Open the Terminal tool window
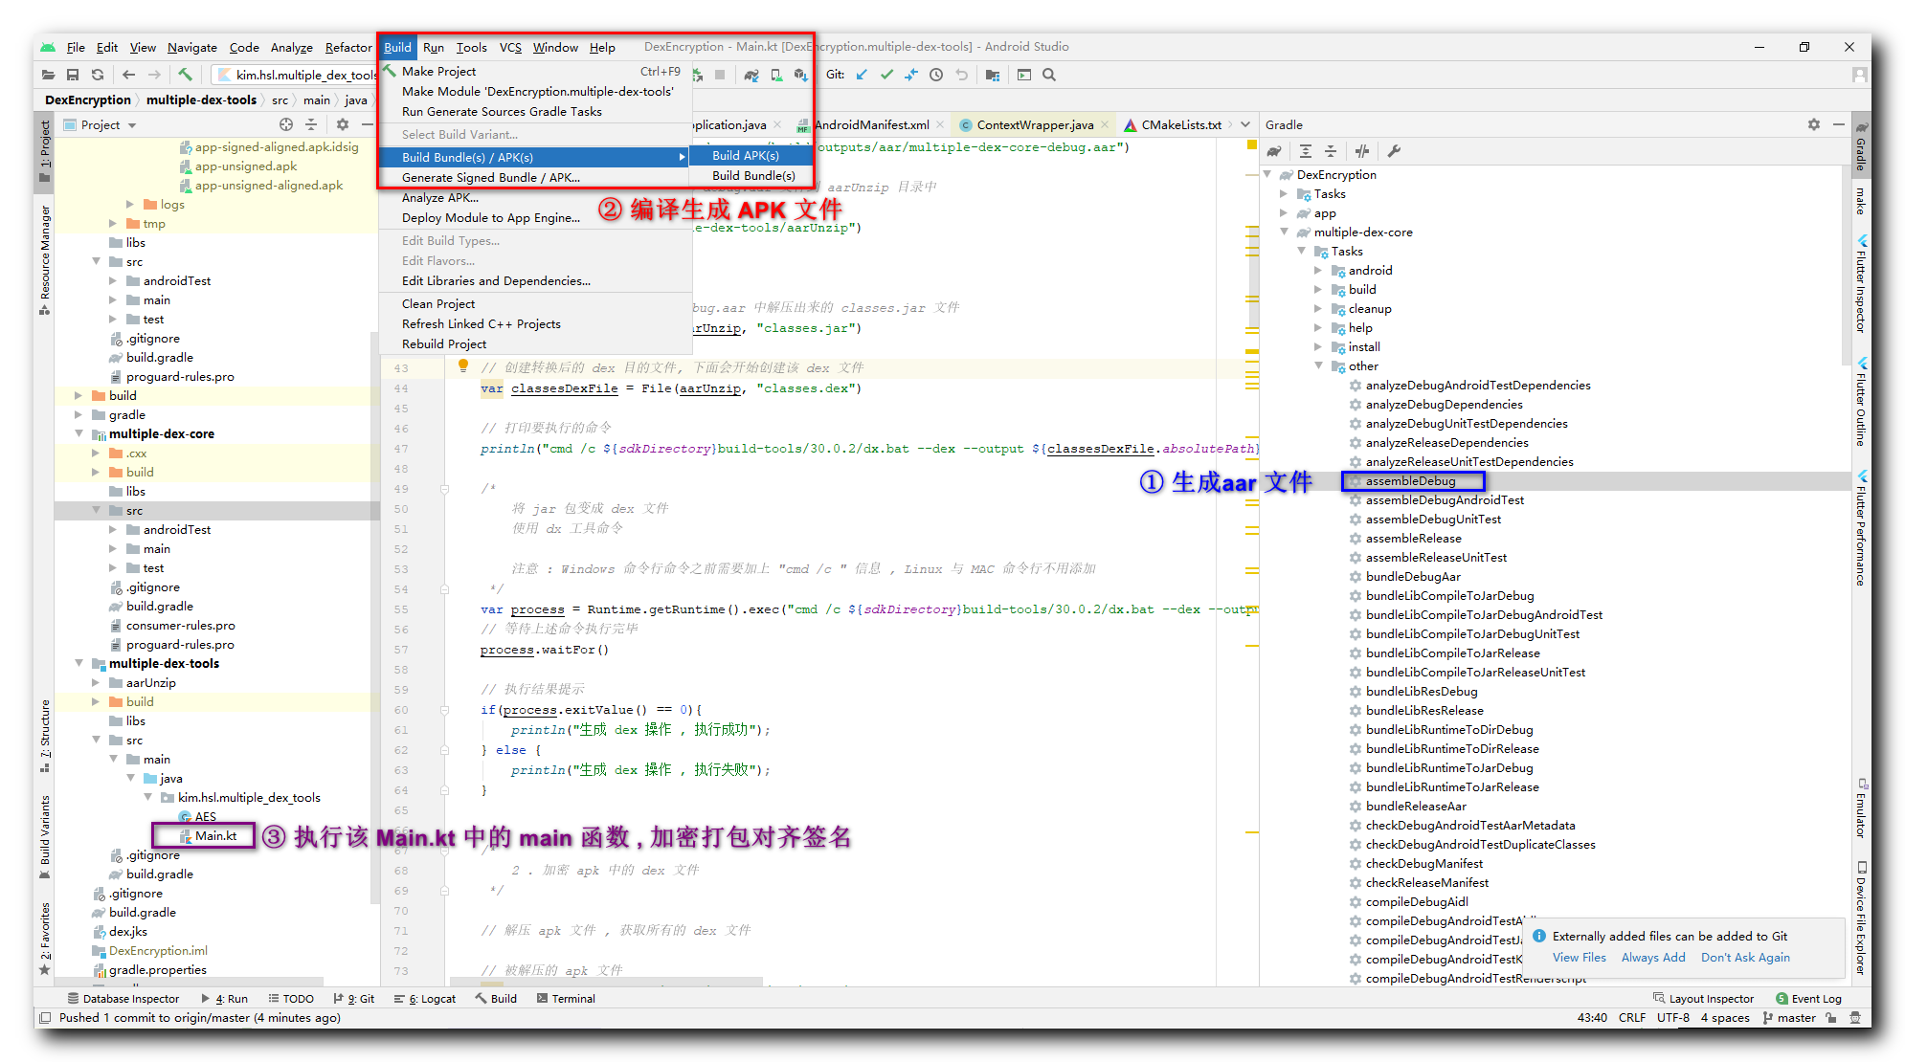Image resolution: width=1905 pixels, height=1062 pixels. (x=566, y=999)
